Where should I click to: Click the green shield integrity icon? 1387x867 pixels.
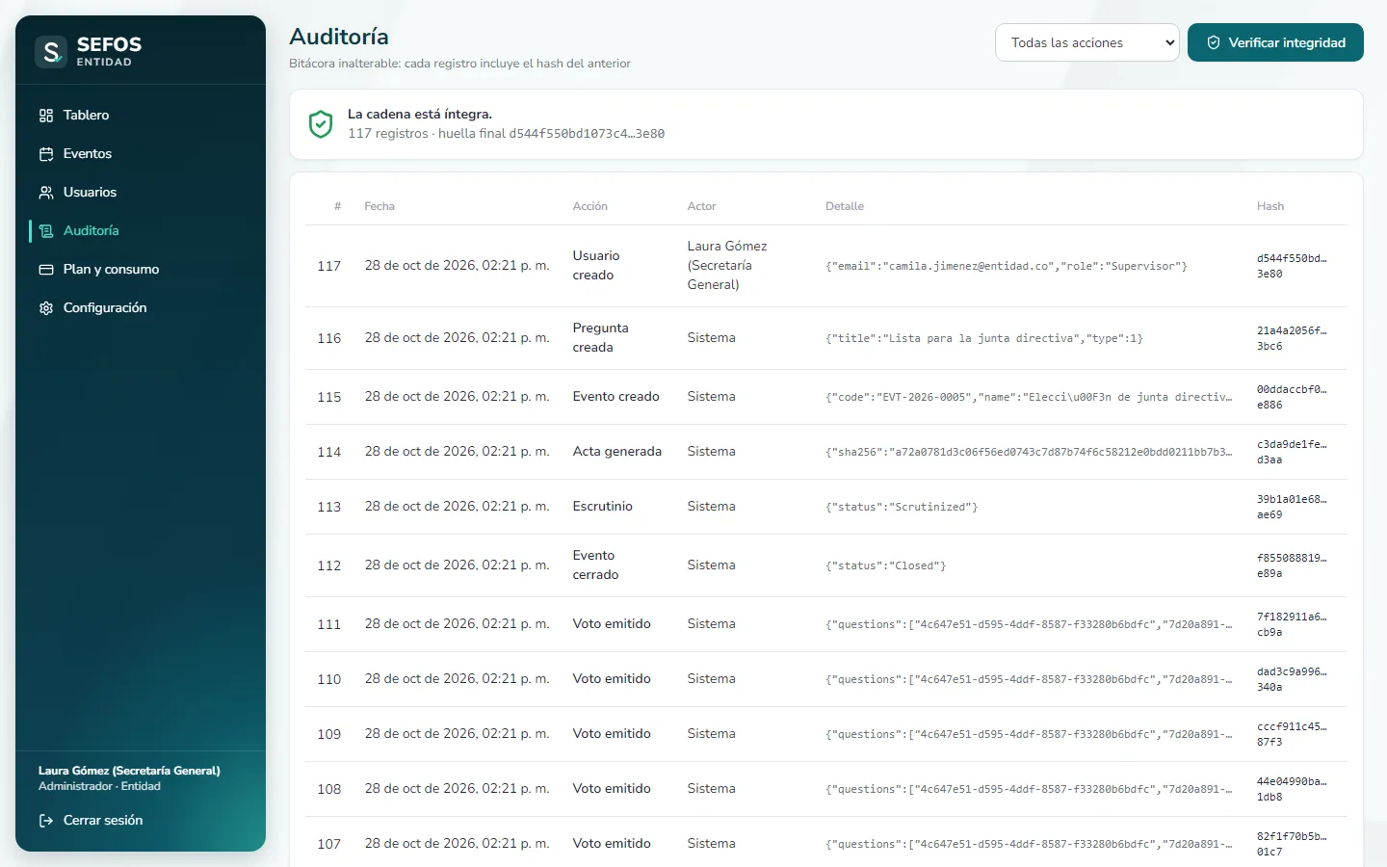coord(321,124)
